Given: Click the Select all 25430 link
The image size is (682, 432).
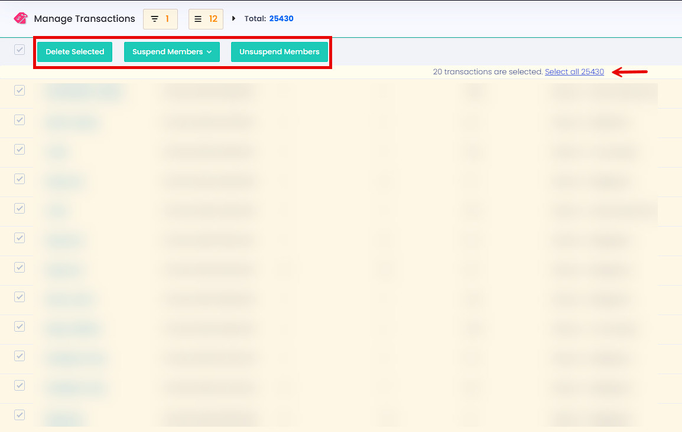Looking at the screenshot, I should point(574,71).
